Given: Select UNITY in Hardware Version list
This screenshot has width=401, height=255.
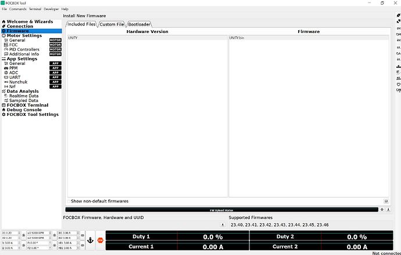Looking at the screenshot, I should 147,38.
